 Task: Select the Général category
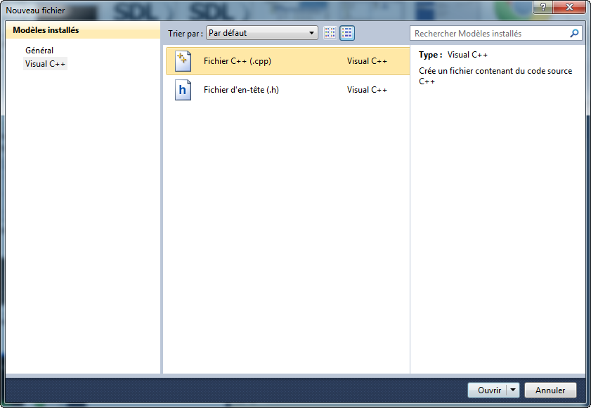click(x=39, y=50)
